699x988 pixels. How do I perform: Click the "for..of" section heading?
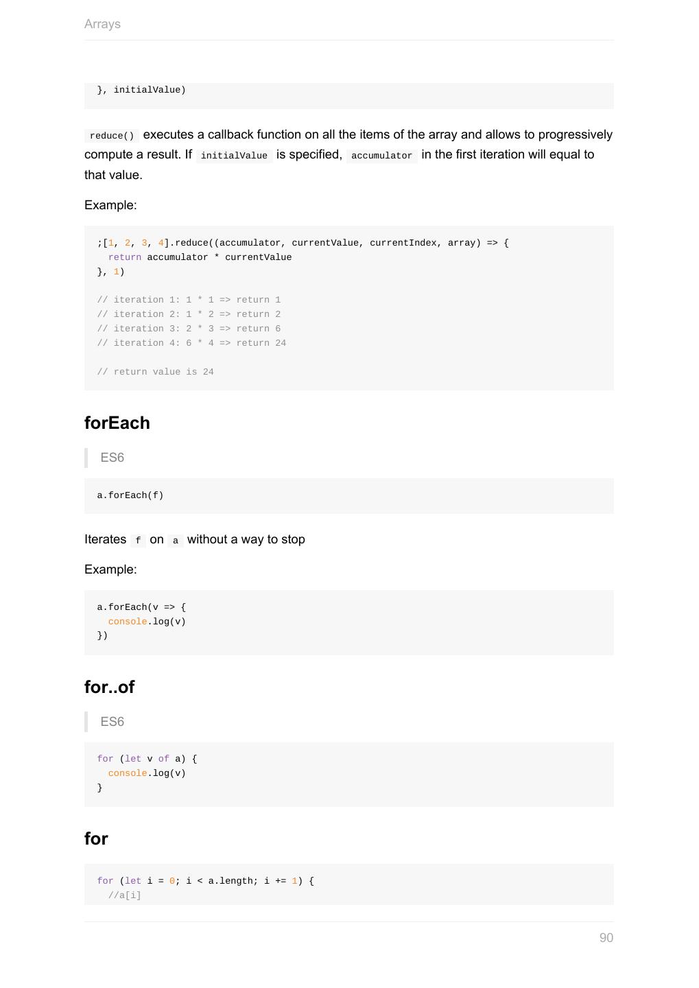pos(109,687)
